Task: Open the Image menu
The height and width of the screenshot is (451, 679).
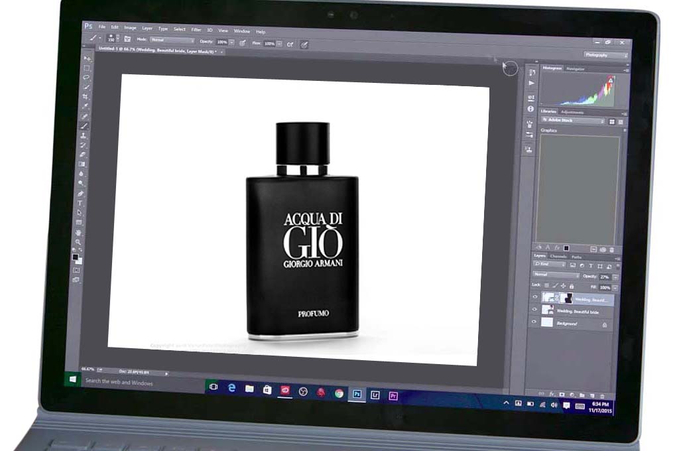Action: tap(131, 28)
